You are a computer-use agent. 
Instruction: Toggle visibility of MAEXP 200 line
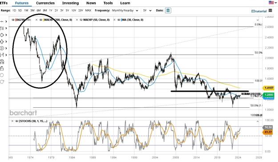[x=41, y=20]
